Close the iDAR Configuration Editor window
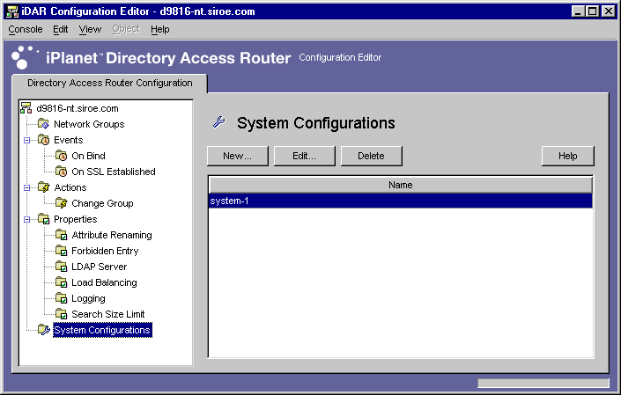 coord(609,11)
